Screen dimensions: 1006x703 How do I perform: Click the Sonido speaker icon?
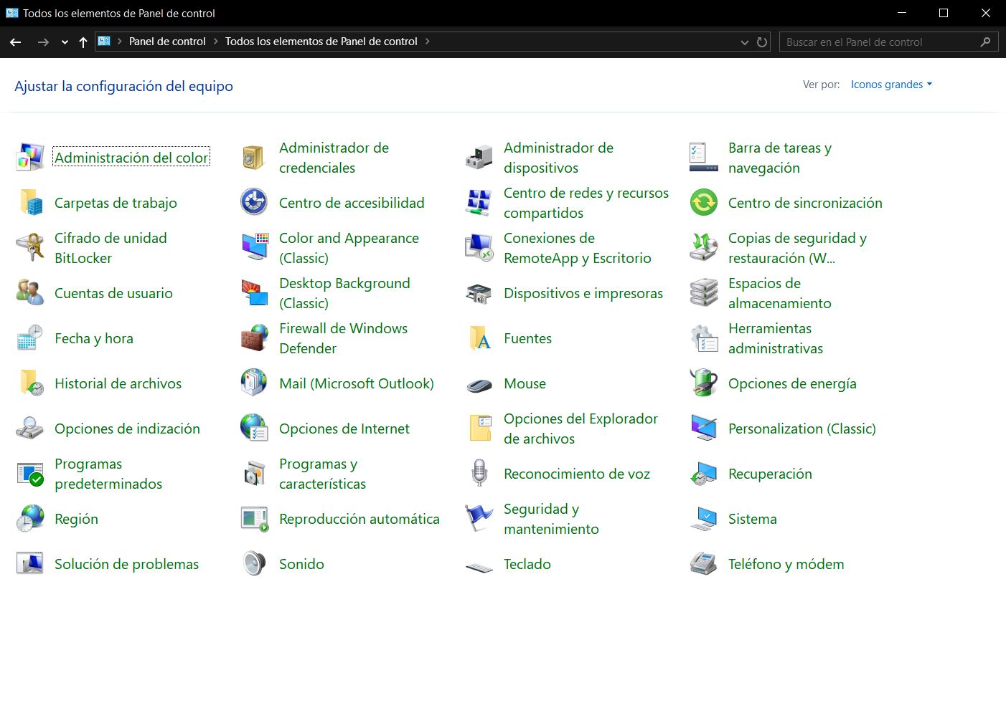point(254,564)
